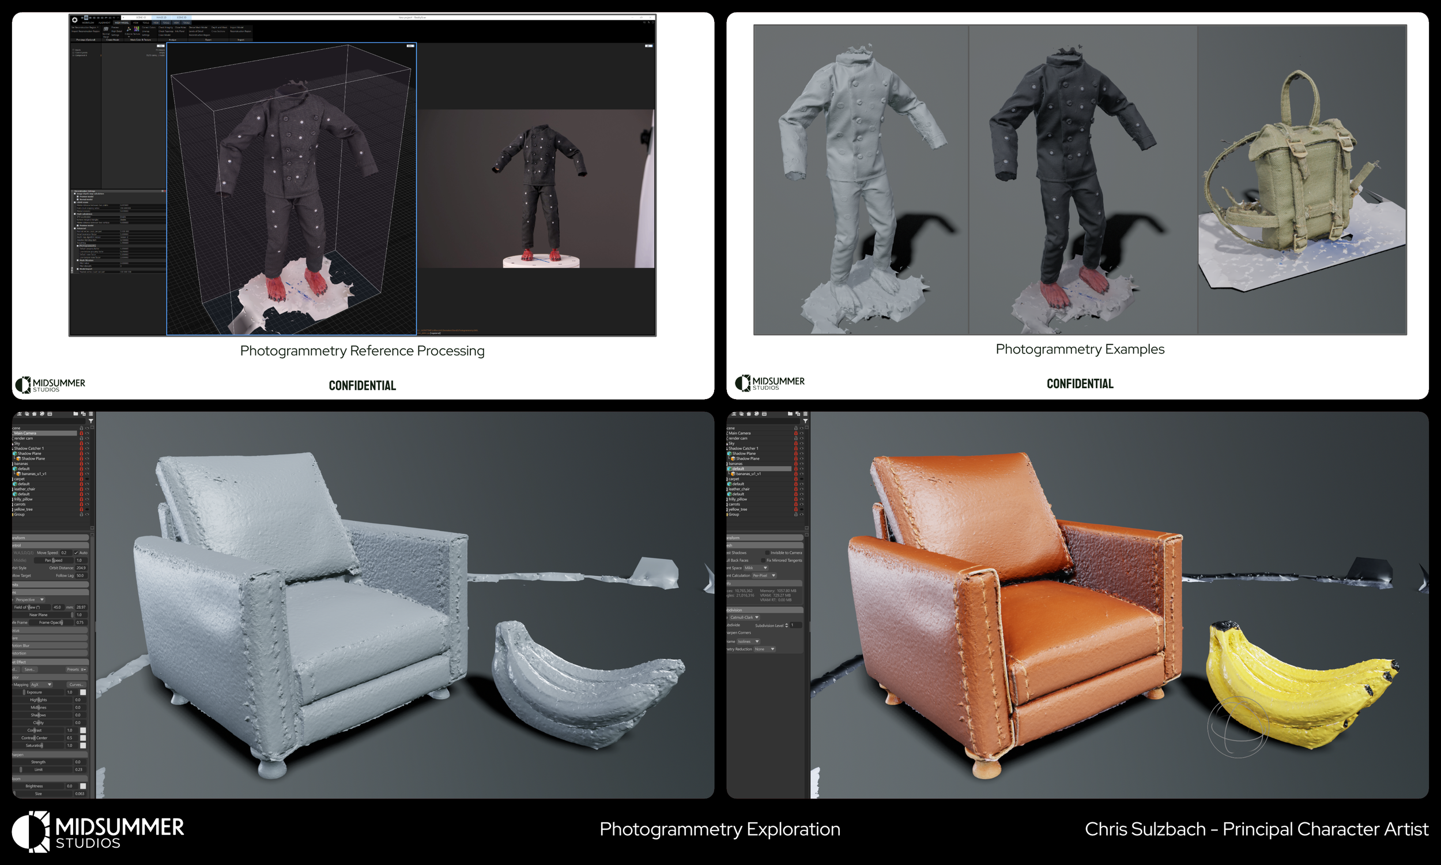Click the columns icon atop the orange-chair scene panel

tap(806, 414)
